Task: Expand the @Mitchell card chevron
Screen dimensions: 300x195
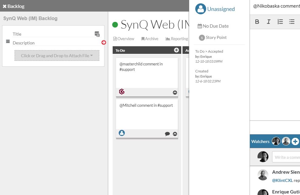Action: 175,134
